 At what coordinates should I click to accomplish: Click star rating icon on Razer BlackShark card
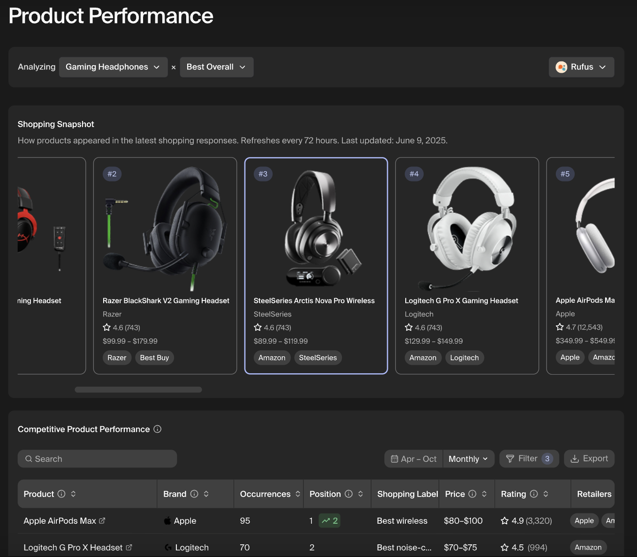point(106,327)
